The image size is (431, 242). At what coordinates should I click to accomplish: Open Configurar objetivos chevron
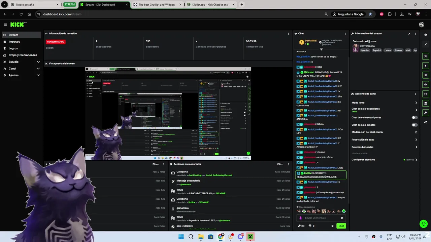click(416, 160)
